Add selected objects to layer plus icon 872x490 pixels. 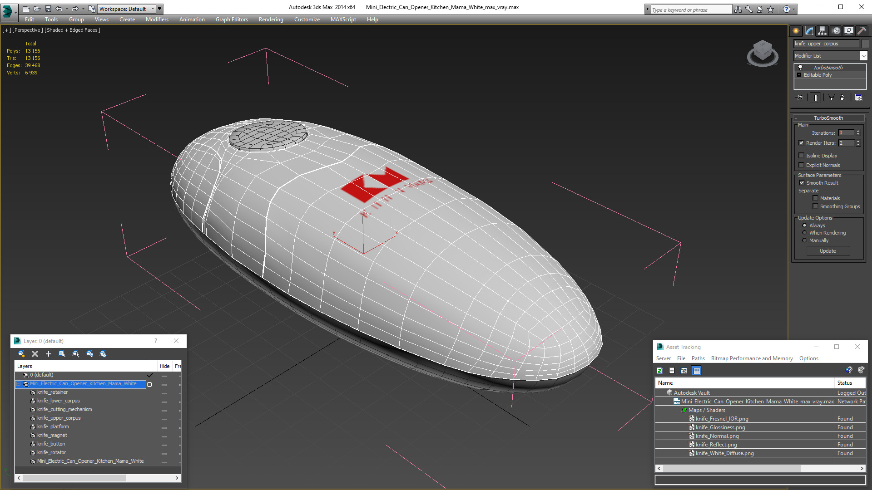49,354
